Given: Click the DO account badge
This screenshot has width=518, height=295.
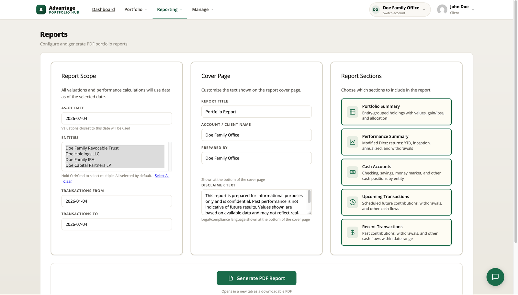Looking at the screenshot, I should [x=376, y=10].
